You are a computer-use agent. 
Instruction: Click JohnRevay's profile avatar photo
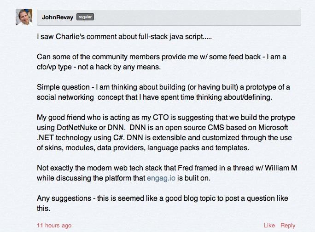(x=24, y=17)
